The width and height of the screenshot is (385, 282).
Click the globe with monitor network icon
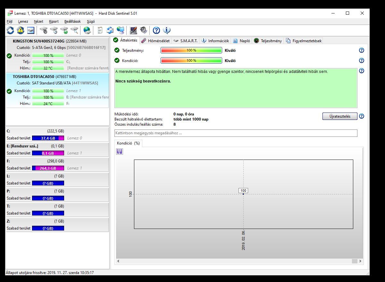121,30
